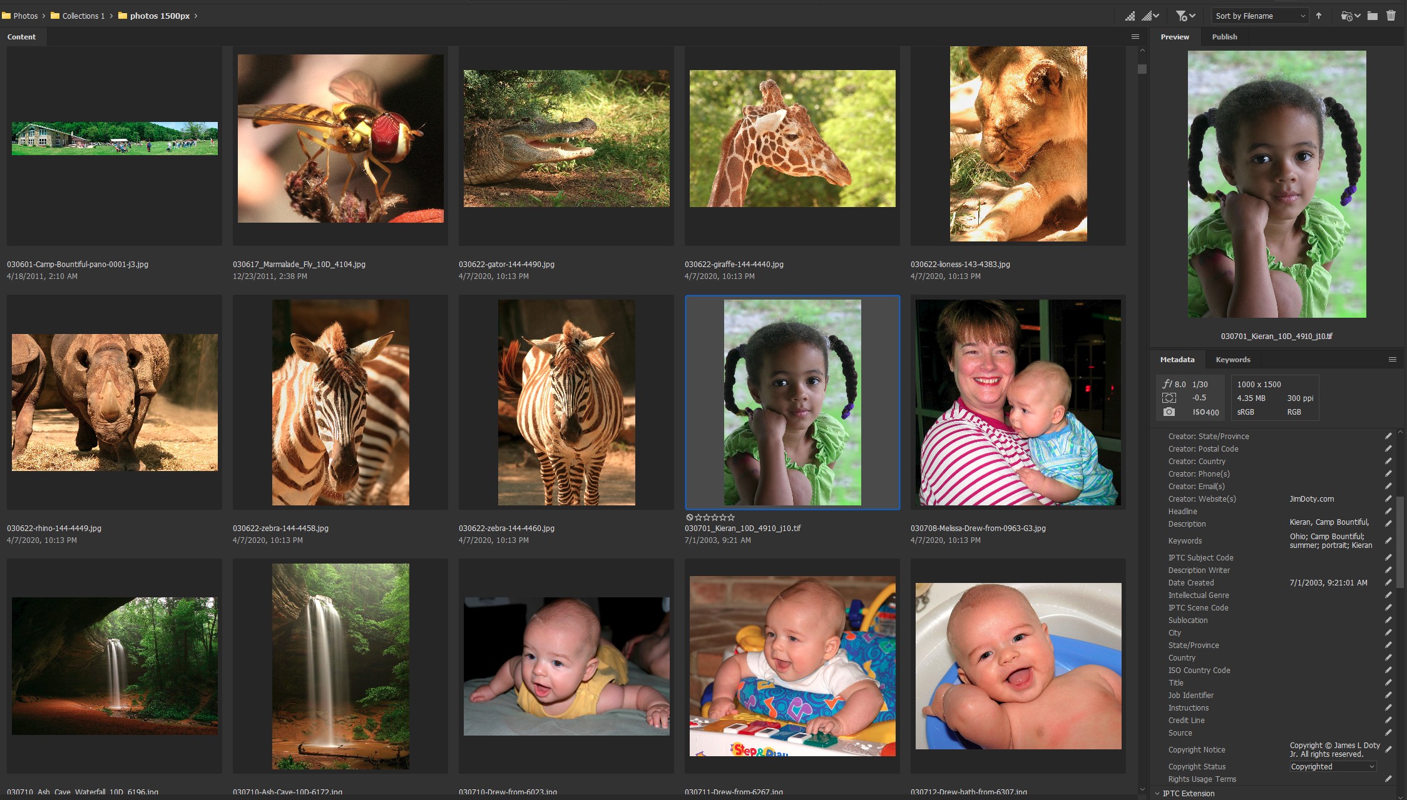Image resolution: width=1407 pixels, height=800 pixels.
Task: Click Collections 1 in path bar
Action: [83, 16]
